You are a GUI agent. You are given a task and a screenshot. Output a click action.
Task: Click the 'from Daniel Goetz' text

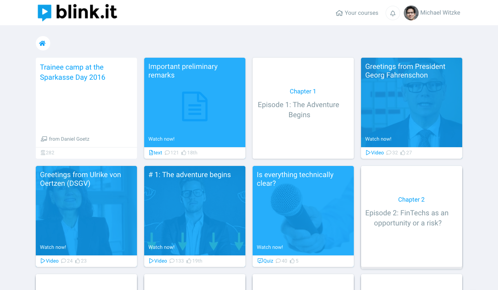coord(69,139)
